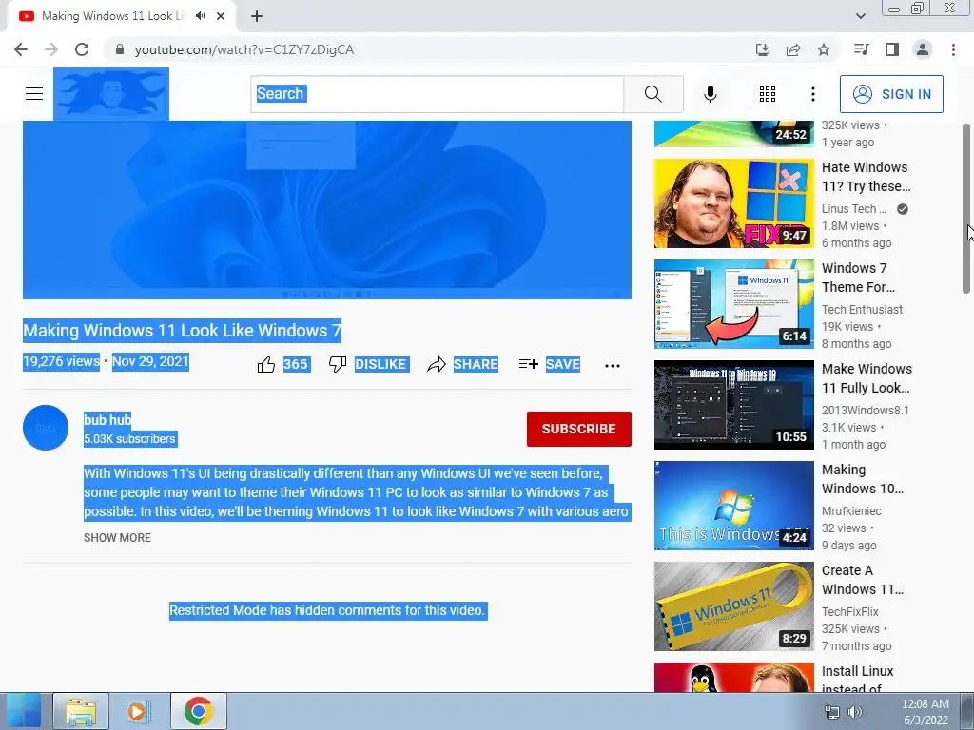This screenshot has width=974, height=730.
Task: Click the Windows 7 Theme 6:14 thumbnail
Action: [x=733, y=304]
